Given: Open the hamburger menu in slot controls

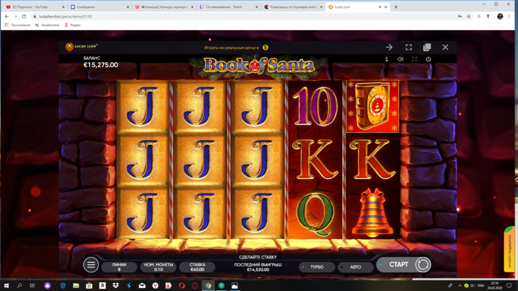Looking at the screenshot, I should 91,265.
